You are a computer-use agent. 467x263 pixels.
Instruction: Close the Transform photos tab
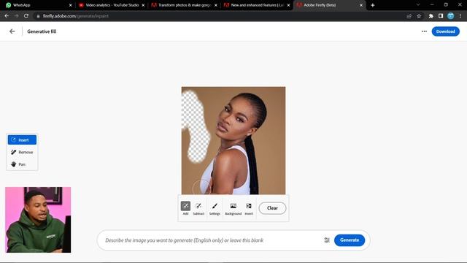coord(216,5)
